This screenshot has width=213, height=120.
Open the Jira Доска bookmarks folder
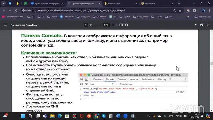[x=83, y=17]
